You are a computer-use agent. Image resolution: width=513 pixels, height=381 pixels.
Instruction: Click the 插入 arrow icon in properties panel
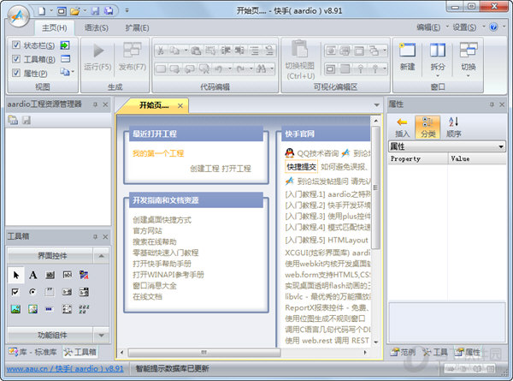(x=402, y=122)
